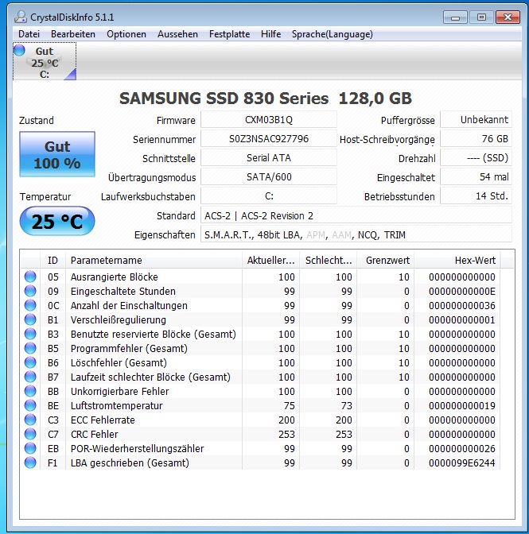Click the serial number field S0Z3NSAC927796

[x=269, y=139]
